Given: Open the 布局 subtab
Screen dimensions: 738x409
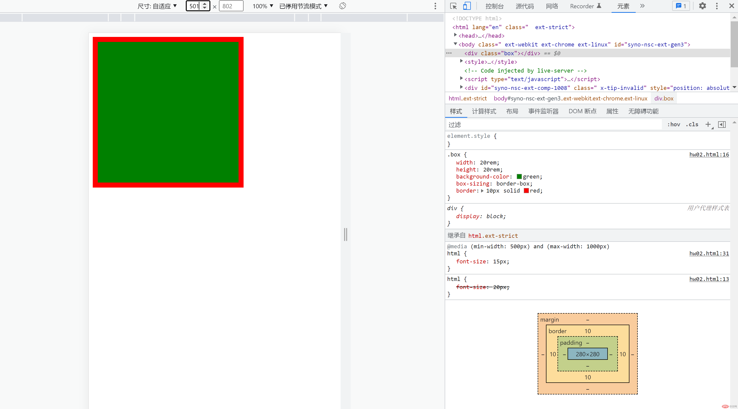Looking at the screenshot, I should 512,111.
